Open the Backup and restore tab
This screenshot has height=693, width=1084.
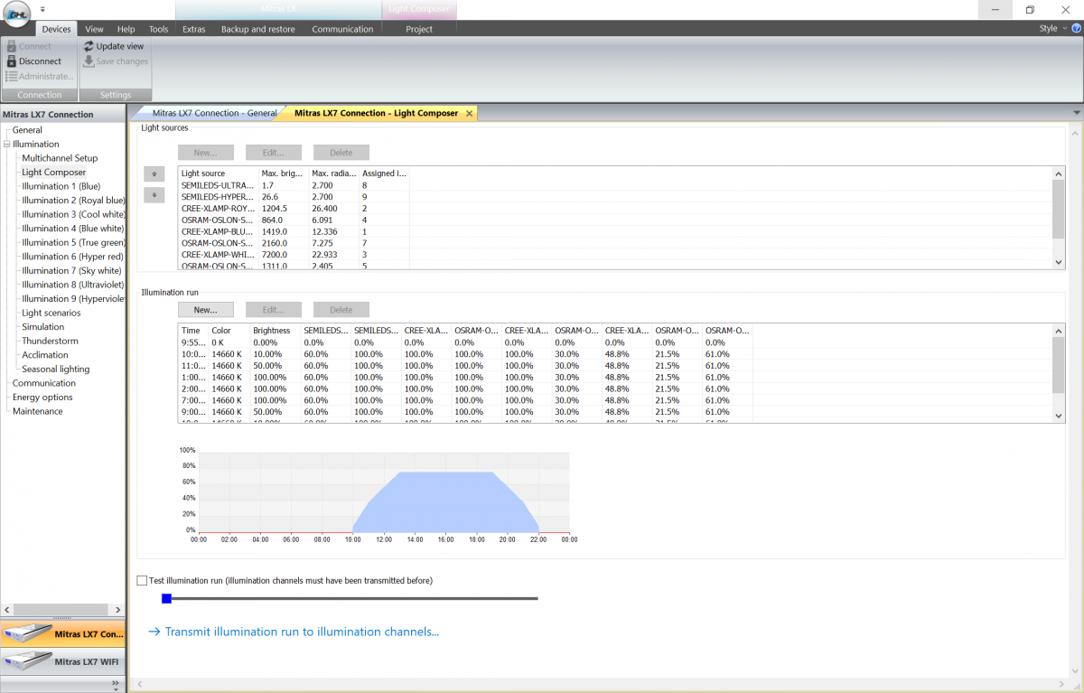pyautogui.click(x=258, y=29)
